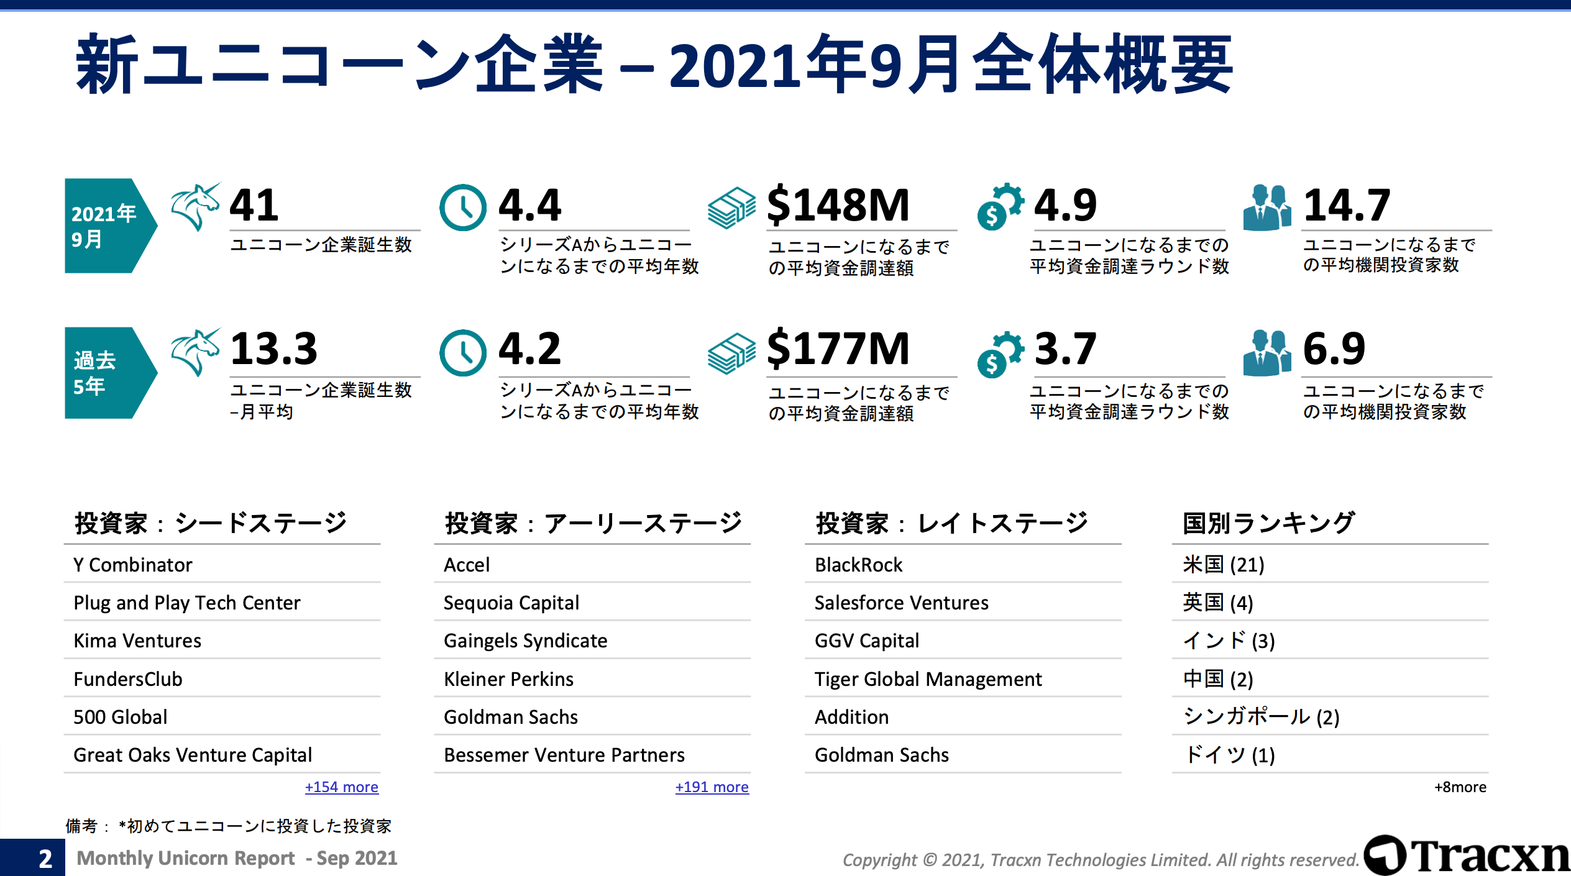Screen dimensions: 1571x876
Task: Select the 2021年9月 arrow label
Action: tap(106, 226)
